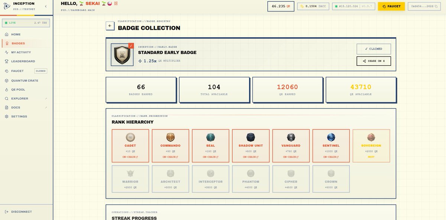Click the locked Cipher rank icon
Viewport: 446px width, 220px height.
click(291, 173)
